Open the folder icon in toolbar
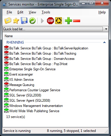Image resolution: width=111 pixels, height=136 pixels. [8, 21]
